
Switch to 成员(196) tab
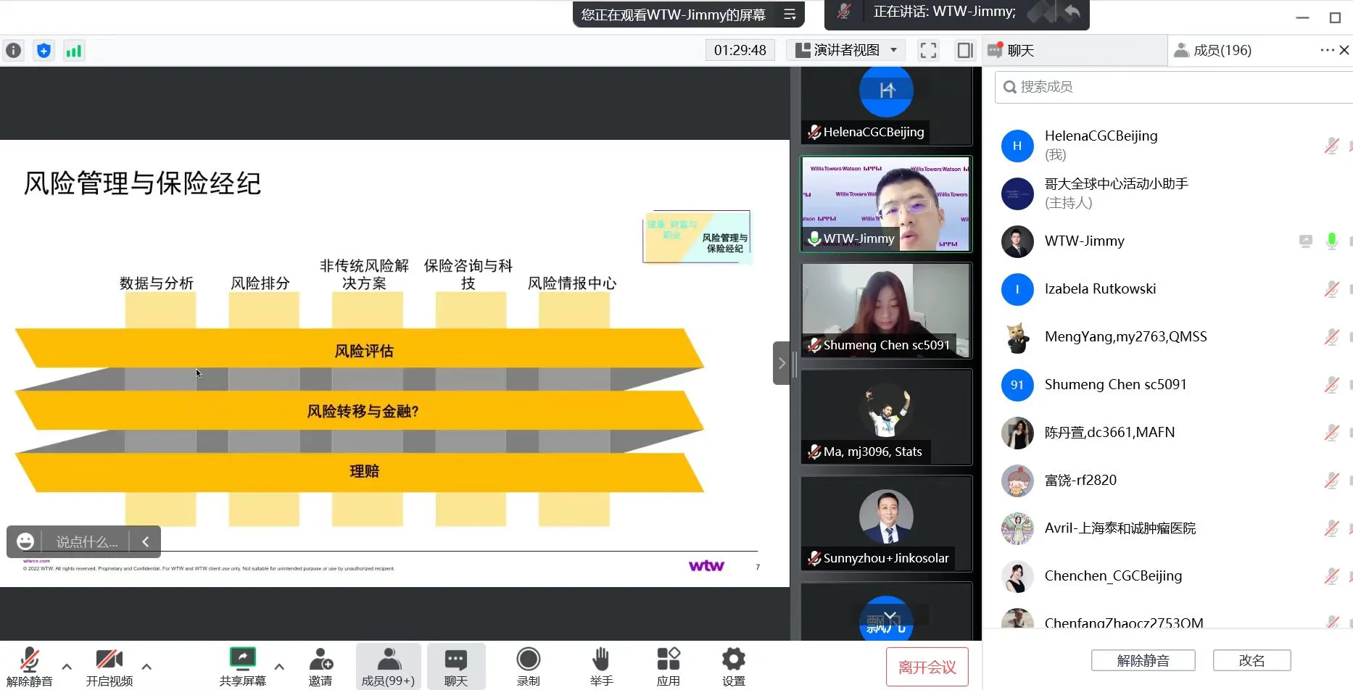pyautogui.click(x=1213, y=50)
